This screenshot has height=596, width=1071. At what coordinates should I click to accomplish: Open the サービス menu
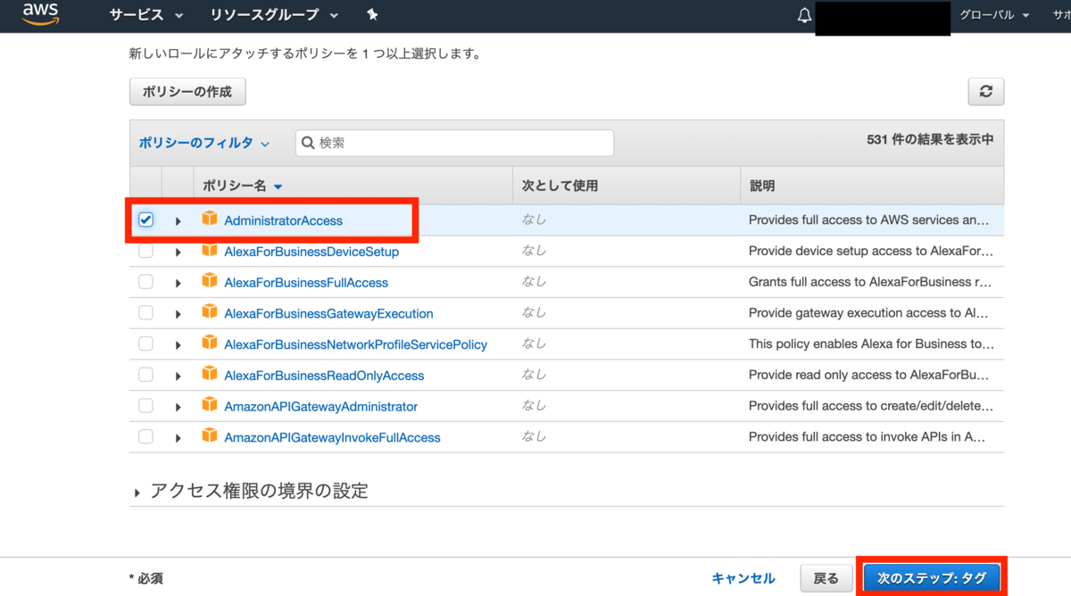pos(146,15)
